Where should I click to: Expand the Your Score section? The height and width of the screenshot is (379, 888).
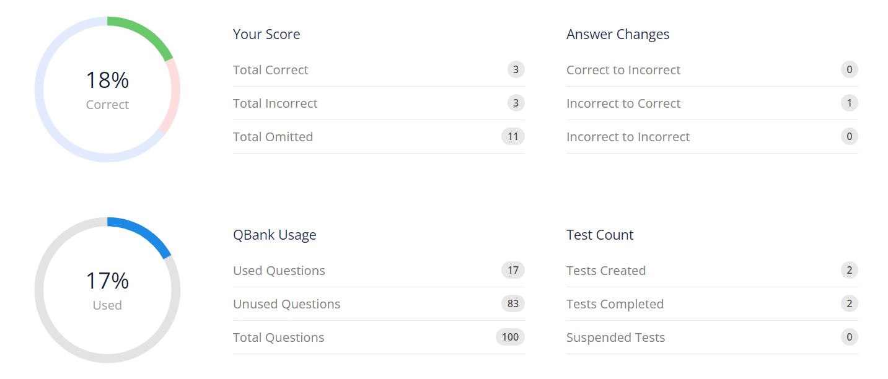tap(266, 34)
